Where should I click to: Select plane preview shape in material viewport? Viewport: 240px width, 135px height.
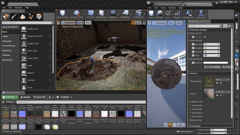174,125
